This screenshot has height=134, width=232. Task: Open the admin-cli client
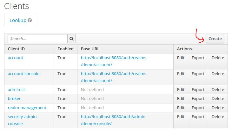coord(17,90)
